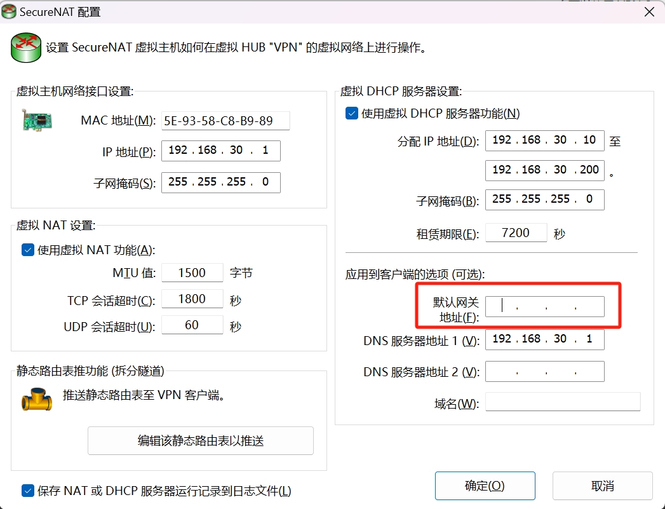
Task: Select the MTU value field
Action: point(192,273)
